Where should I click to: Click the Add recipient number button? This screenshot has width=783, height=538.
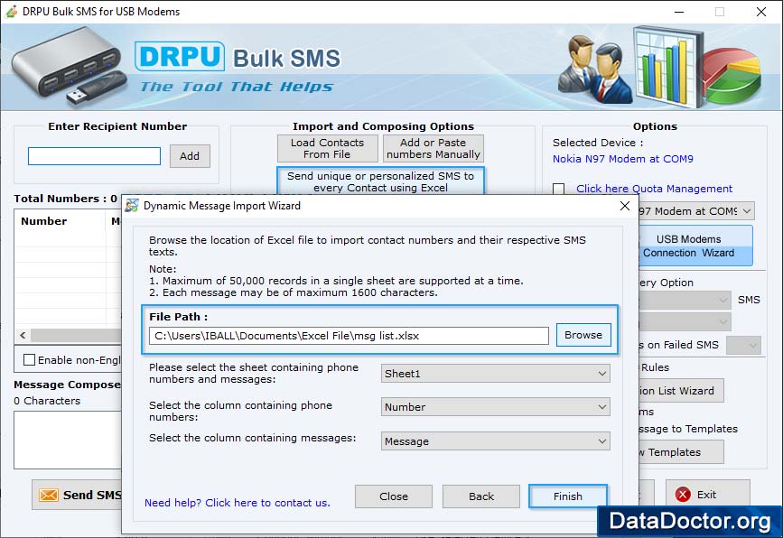[x=190, y=156]
